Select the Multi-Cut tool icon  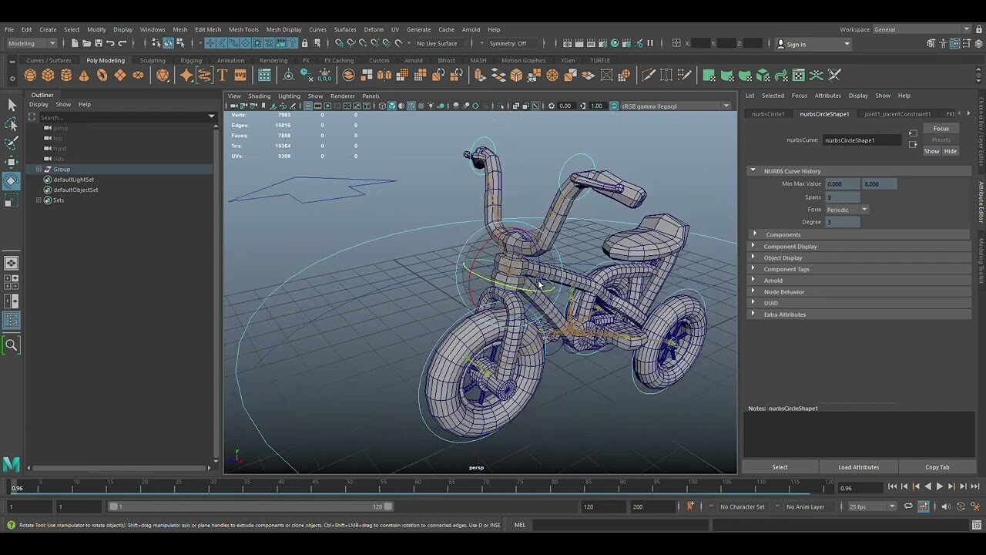[x=648, y=75]
